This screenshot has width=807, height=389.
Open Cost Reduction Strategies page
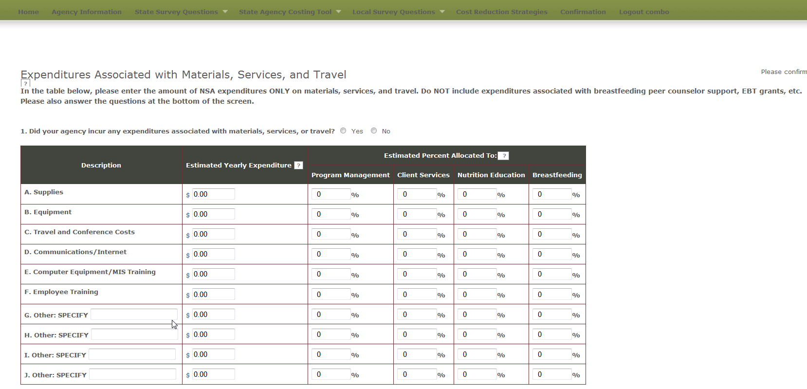tap(501, 12)
